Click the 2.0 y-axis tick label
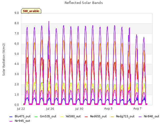Viewport: 168px width, 126px height. coord(17,85)
